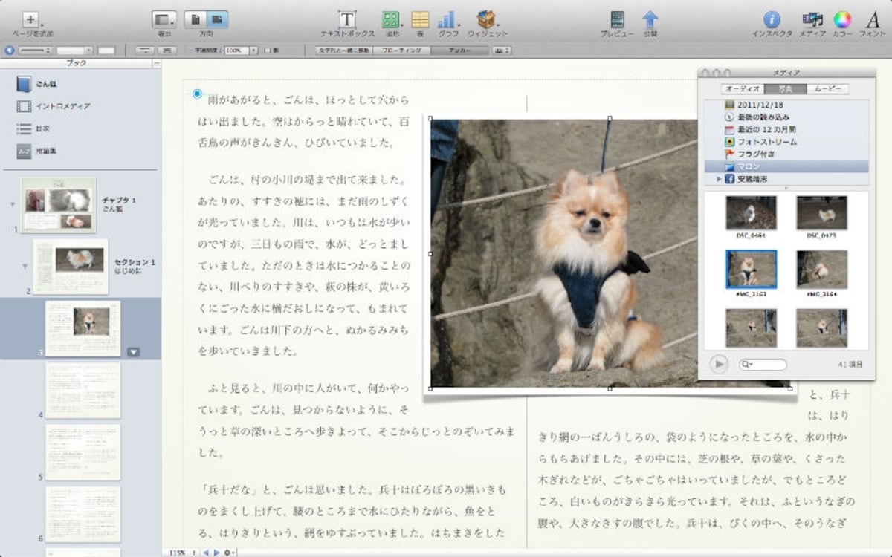Click the Preview (プレビュー) icon

click(617, 20)
